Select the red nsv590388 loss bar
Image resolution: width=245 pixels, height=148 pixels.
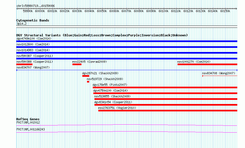(x=24, y=64)
